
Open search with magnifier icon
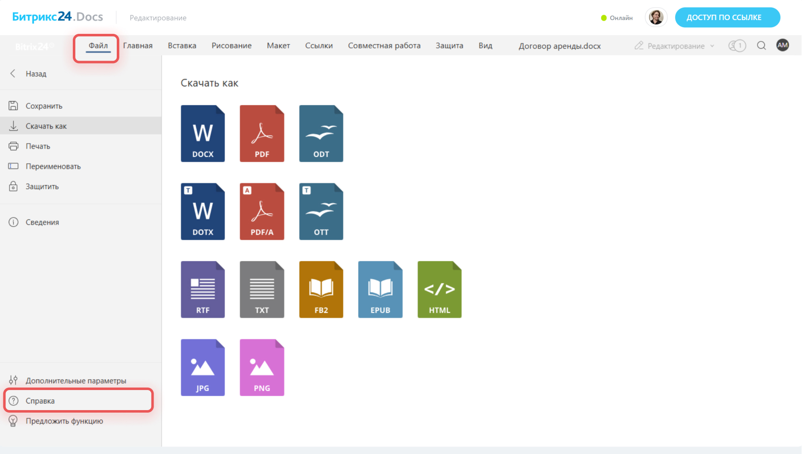(761, 46)
